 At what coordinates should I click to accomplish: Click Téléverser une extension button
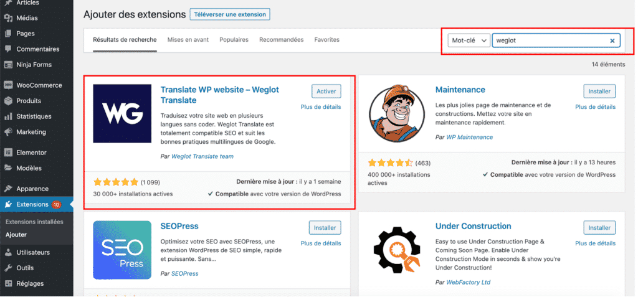(x=230, y=14)
